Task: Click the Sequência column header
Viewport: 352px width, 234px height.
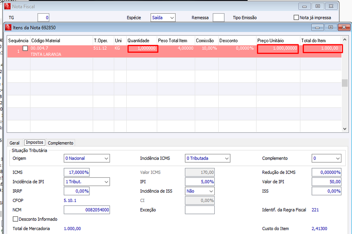Action: pyautogui.click(x=18, y=40)
